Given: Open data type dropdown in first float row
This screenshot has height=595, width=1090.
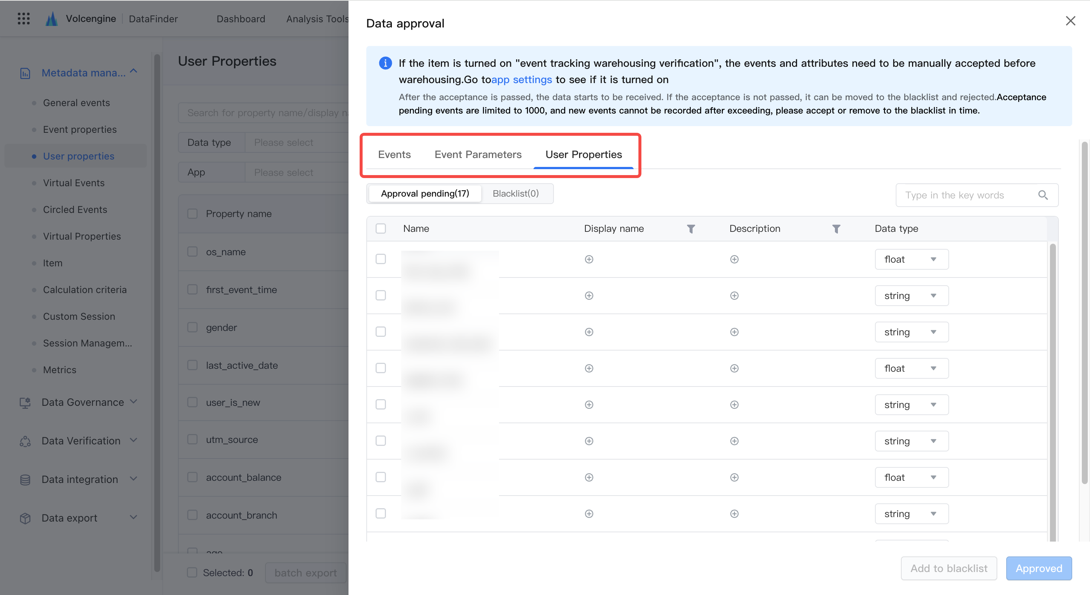Looking at the screenshot, I should click(x=911, y=259).
